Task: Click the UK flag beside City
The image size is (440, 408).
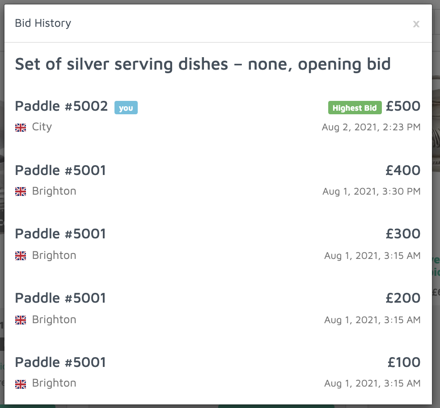Action: (x=21, y=128)
